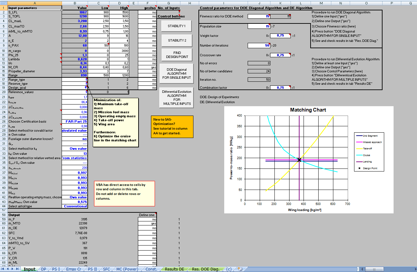This screenshot has height=272, width=417.
Task: Click the red-bordered VBA warning note
Action: coord(124,194)
